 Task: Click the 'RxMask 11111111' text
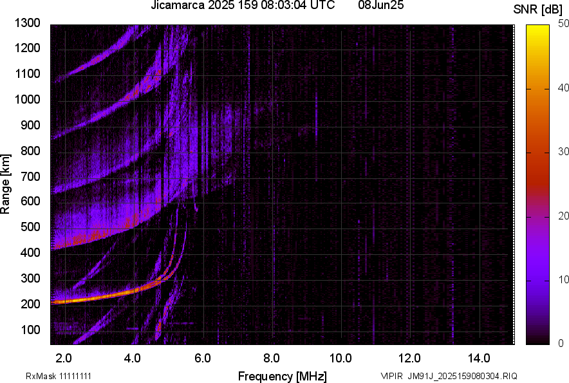[x=59, y=376]
